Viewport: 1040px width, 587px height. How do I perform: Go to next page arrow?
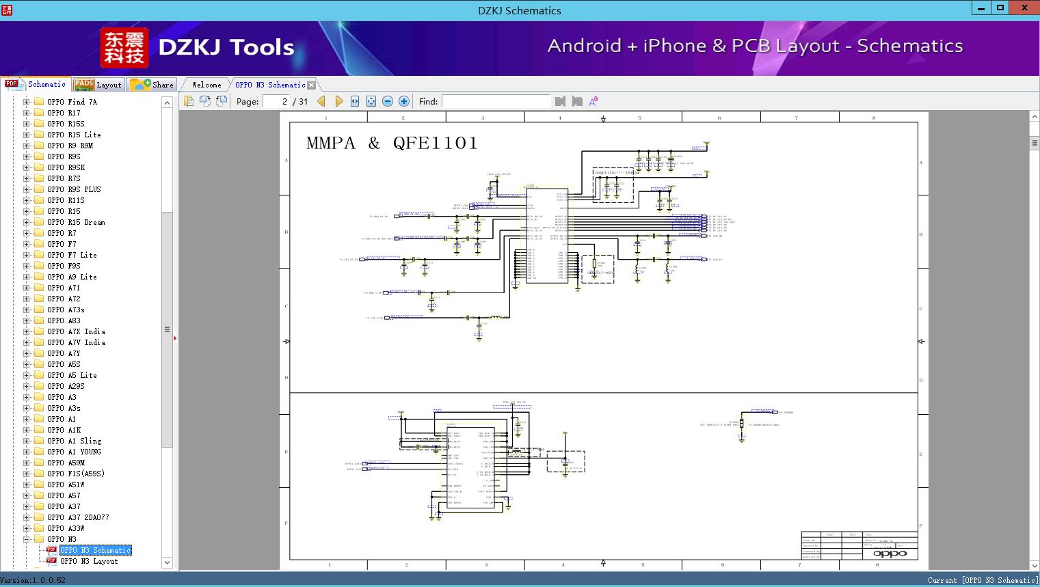338,101
